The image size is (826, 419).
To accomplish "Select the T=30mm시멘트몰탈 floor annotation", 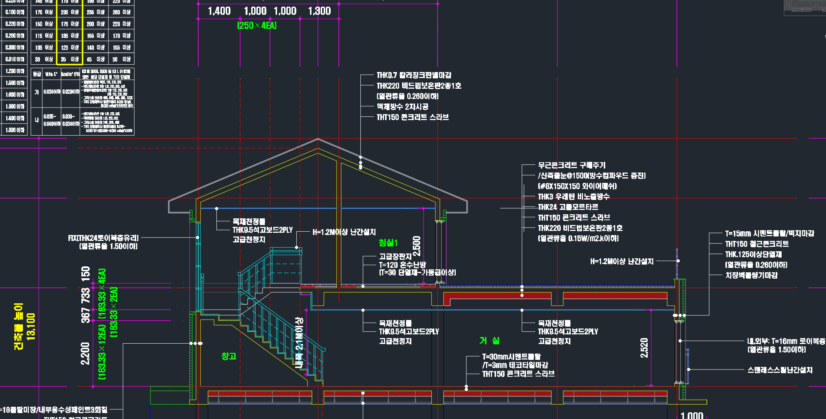I will click(x=511, y=357).
